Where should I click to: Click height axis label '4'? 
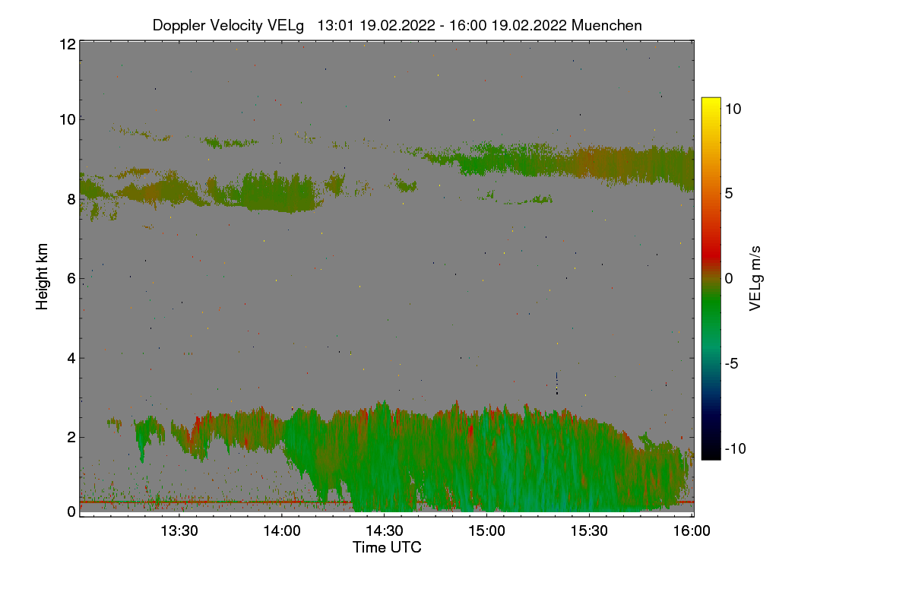point(71,358)
